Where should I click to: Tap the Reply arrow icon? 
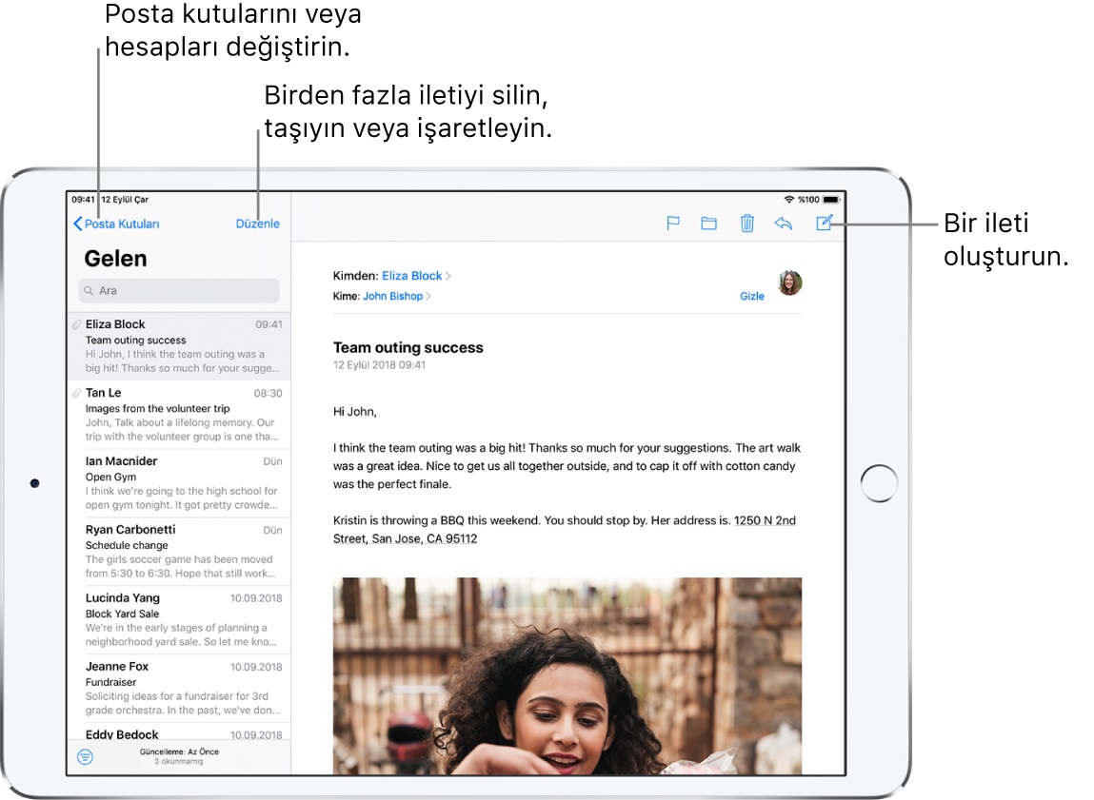pos(784,224)
